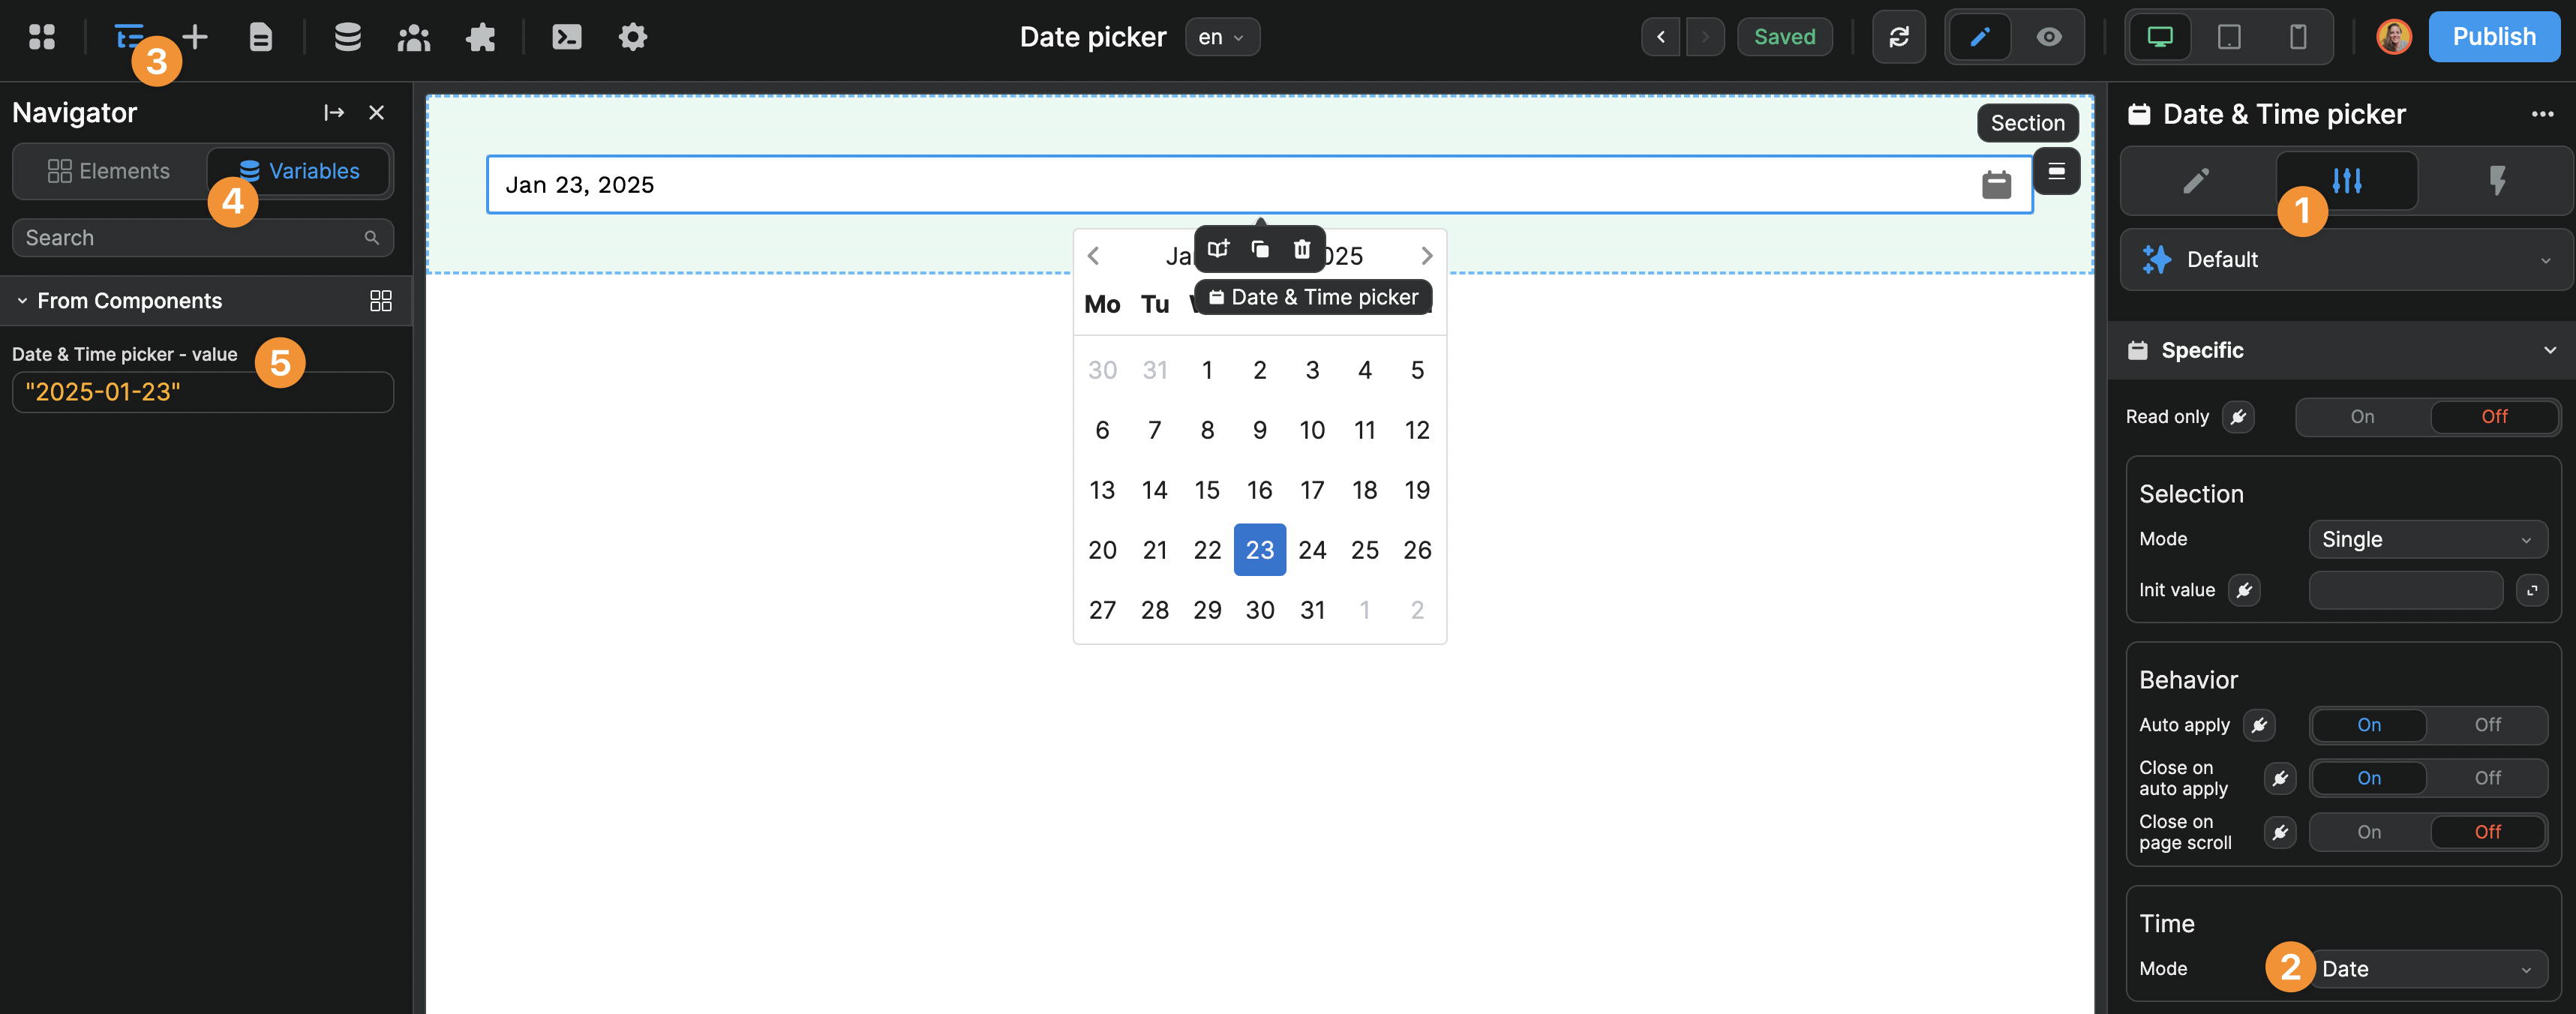
Task: Open the calendar icon inside the date input
Action: click(x=1996, y=184)
